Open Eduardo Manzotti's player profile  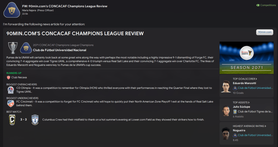coord(244,83)
